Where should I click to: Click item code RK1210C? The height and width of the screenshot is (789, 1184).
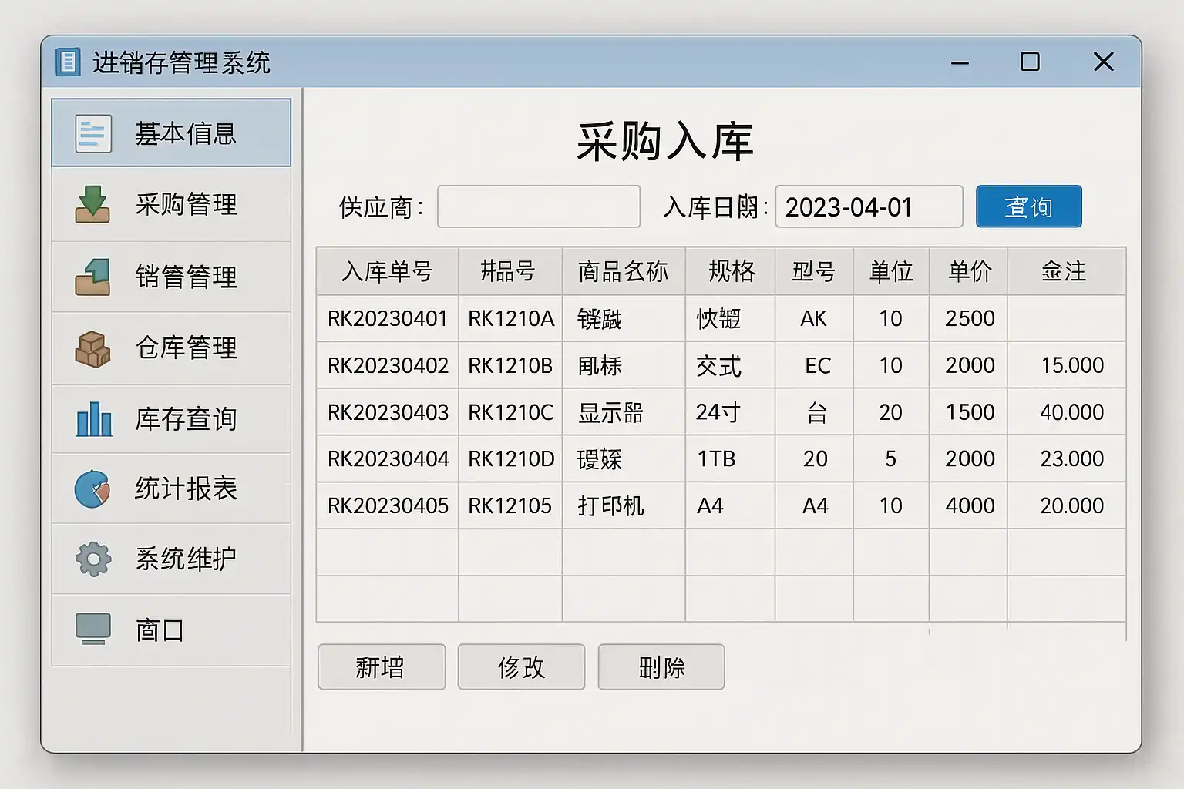510,412
